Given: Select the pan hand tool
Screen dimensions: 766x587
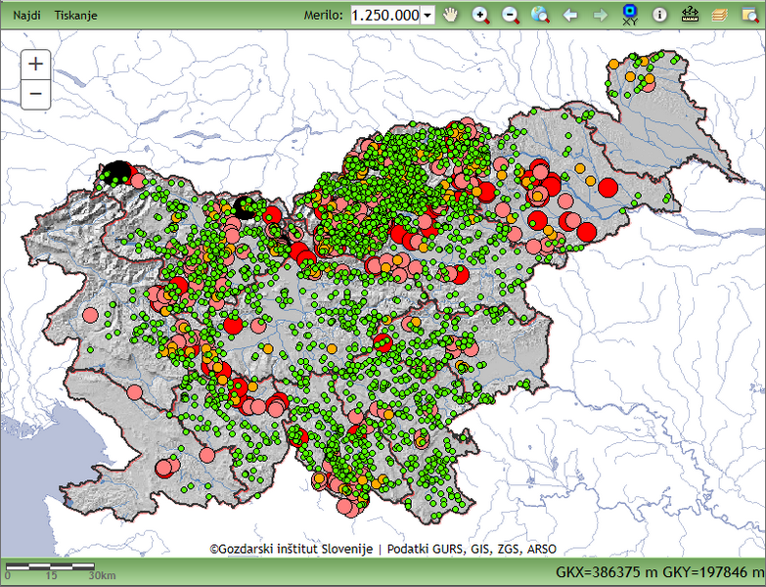Looking at the screenshot, I should [x=451, y=15].
